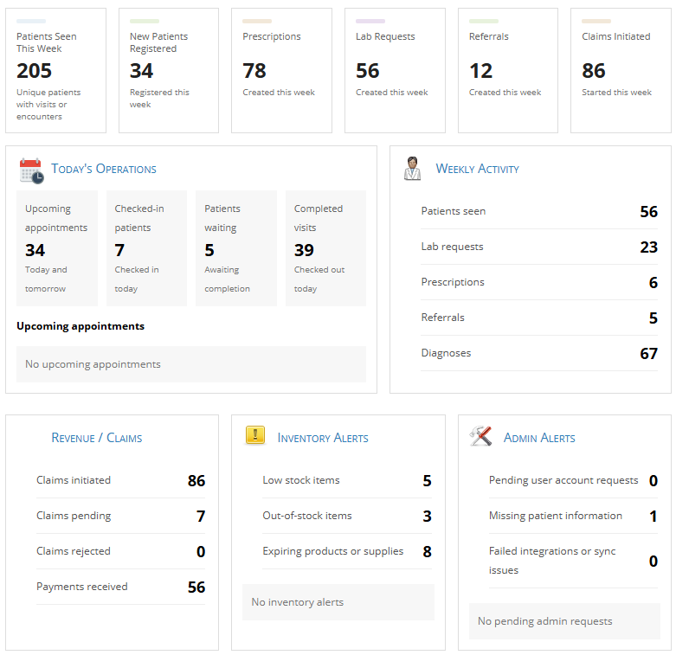Click 'Payments received' row label
Viewport: 676px width, 655px height.
(x=82, y=587)
